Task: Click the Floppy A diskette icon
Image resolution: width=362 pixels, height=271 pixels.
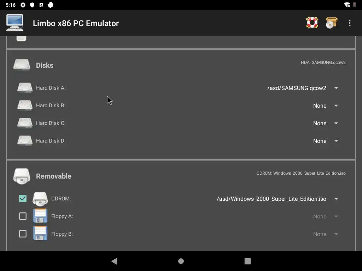Action: 40,216
